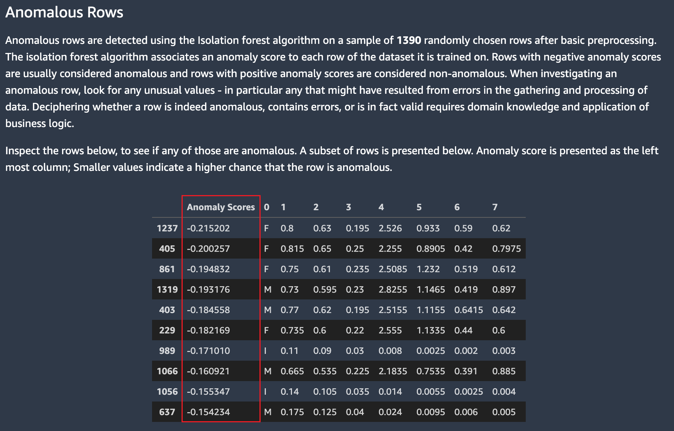The image size is (674, 431).
Task: Select row index 1237
Action: pyautogui.click(x=167, y=228)
